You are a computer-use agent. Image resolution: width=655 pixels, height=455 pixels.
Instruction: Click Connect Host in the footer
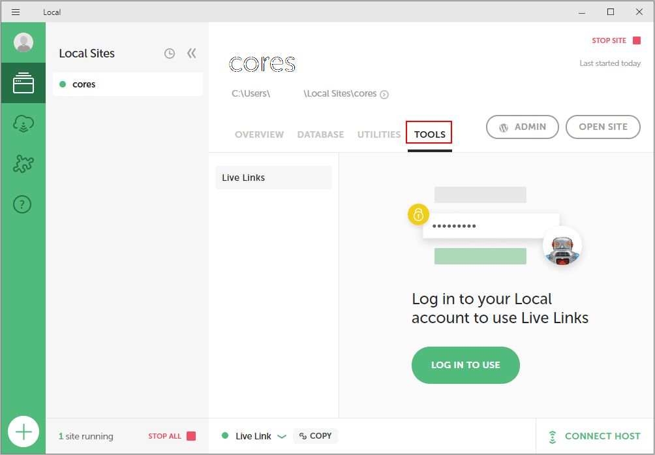(x=594, y=436)
